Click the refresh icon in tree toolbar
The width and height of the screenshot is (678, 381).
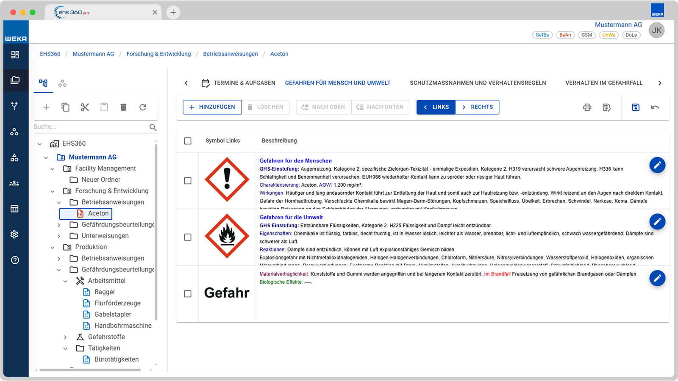(143, 107)
